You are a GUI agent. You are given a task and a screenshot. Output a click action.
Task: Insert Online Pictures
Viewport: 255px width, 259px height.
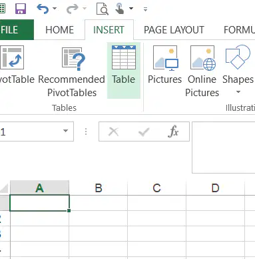click(202, 71)
